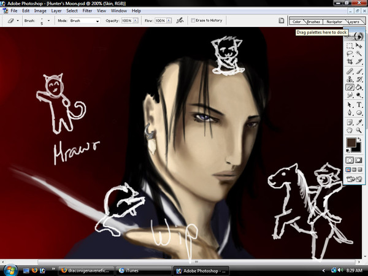Select the Paint Bucket tool
Screen dimensions: 368x276
(x=359, y=87)
